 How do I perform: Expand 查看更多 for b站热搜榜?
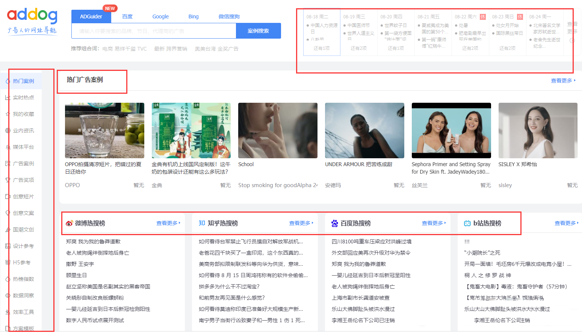(x=567, y=223)
